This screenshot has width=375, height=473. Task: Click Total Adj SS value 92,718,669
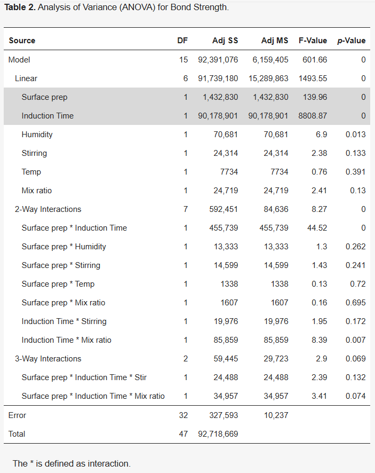[x=218, y=435]
